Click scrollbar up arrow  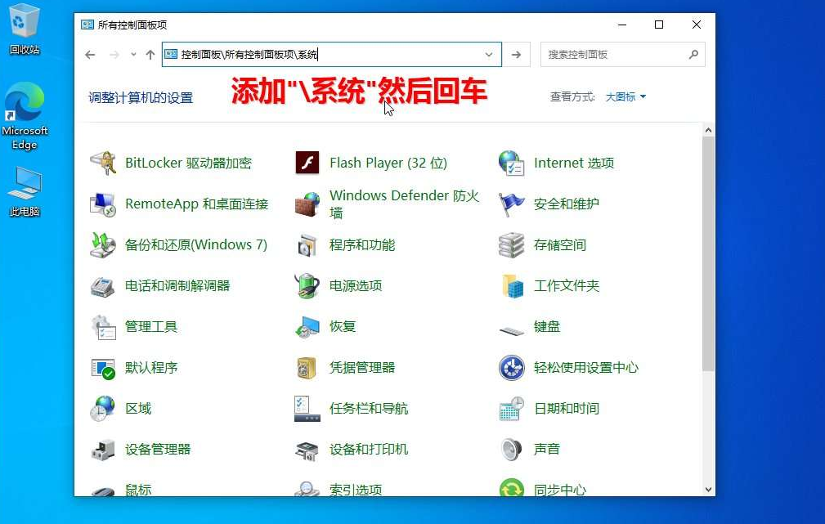point(708,130)
